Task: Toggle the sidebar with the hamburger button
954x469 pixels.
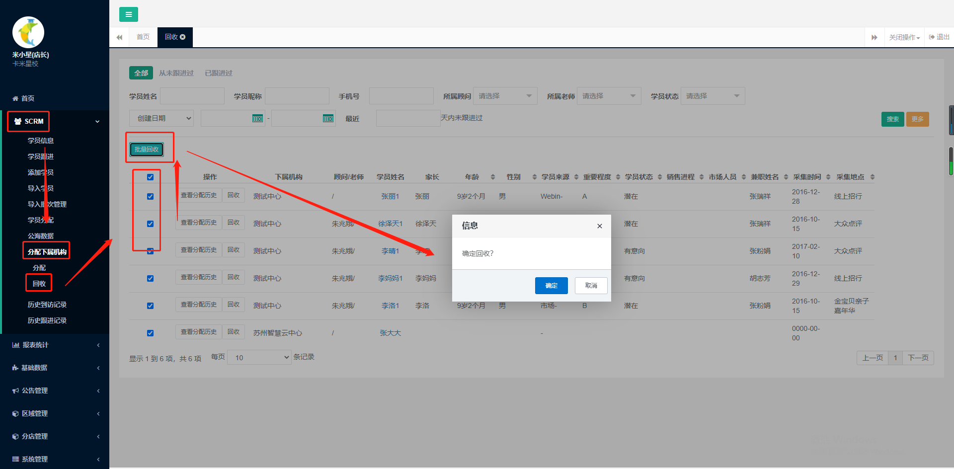Action: tap(128, 14)
